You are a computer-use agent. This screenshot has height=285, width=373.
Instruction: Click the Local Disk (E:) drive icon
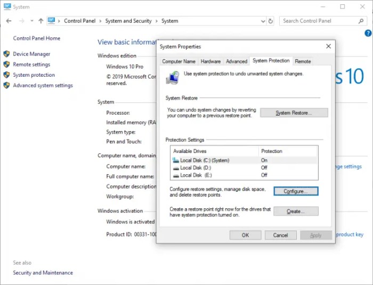(x=176, y=176)
